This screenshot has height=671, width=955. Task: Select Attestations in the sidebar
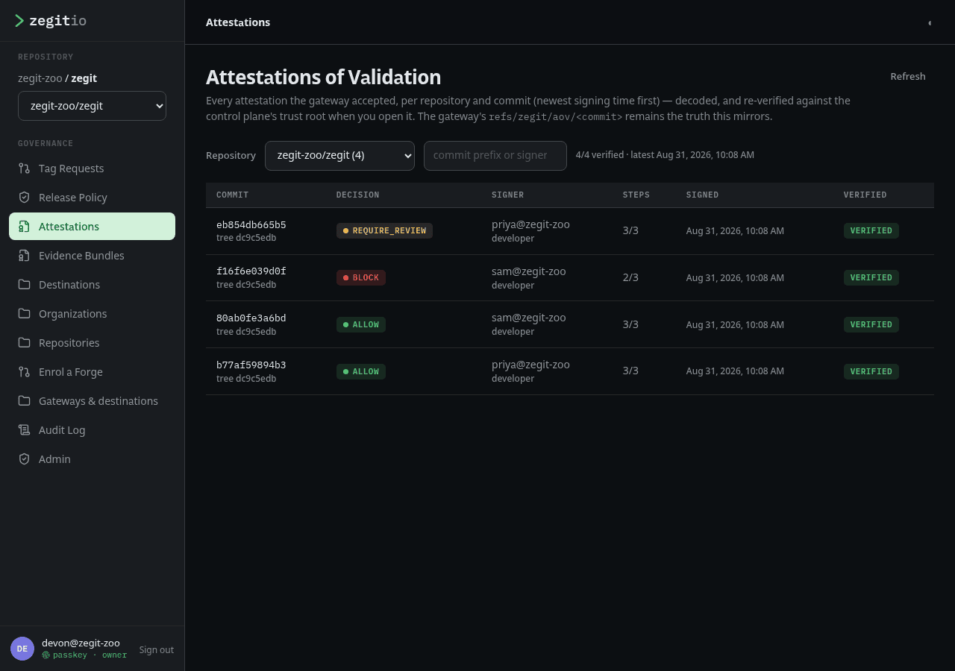tap(92, 227)
